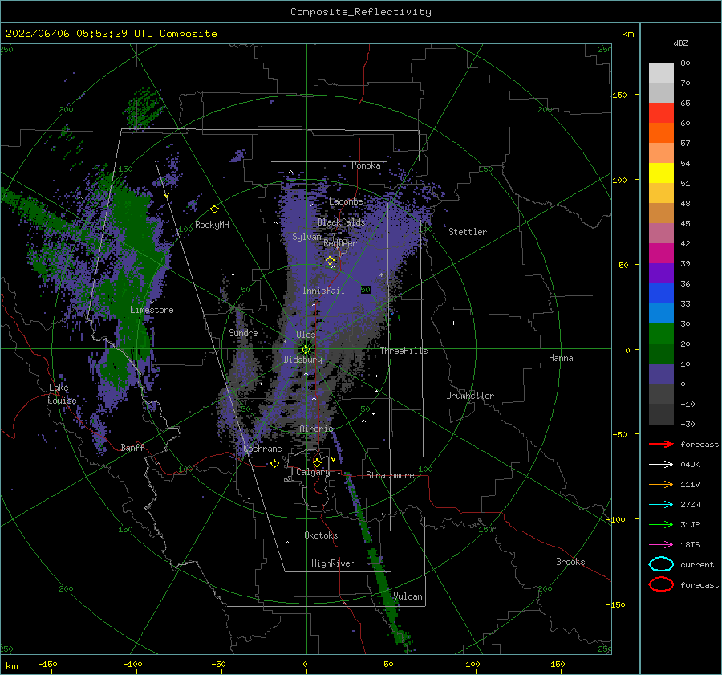The width and height of the screenshot is (722, 675).
Task: Click the Lacombe label
Action: [346, 201]
